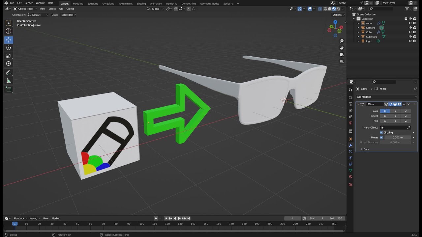The image size is (422, 237).
Task: Open the Output properties tab
Action: click(350, 104)
